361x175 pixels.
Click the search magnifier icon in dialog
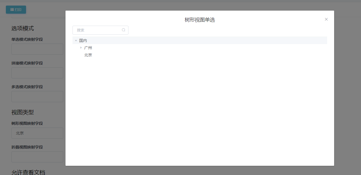[x=123, y=30]
